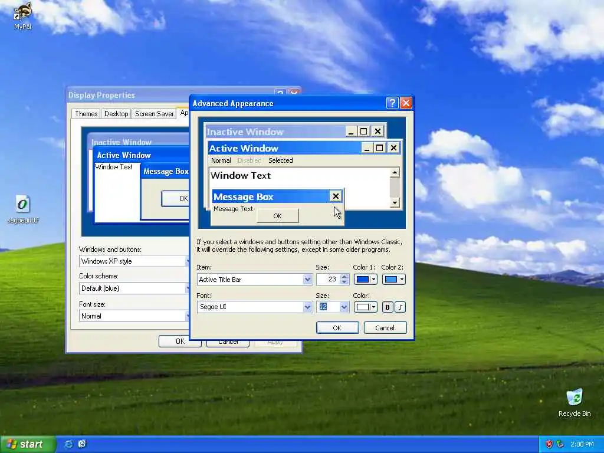
Task: Click preview scrollbar up arrow
Action: 395,172
